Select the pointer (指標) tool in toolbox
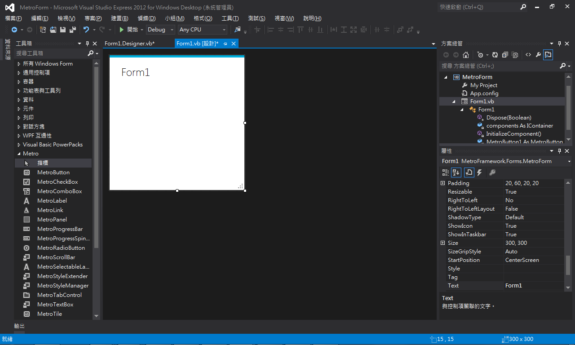This screenshot has width=575, height=345. (x=53, y=163)
